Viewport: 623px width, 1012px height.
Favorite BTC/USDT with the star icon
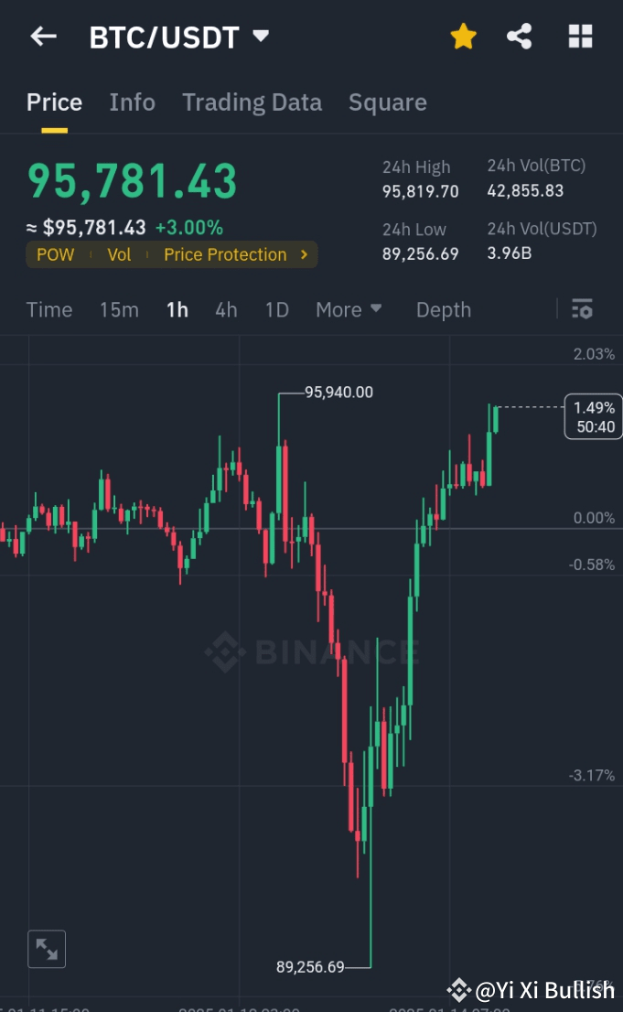coord(463,36)
